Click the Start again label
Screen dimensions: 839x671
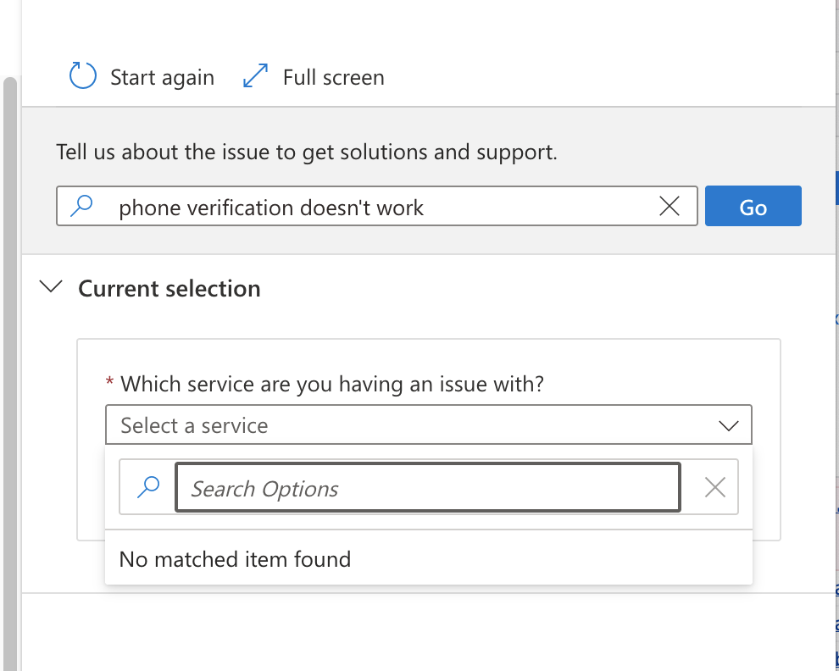(162, 78)
